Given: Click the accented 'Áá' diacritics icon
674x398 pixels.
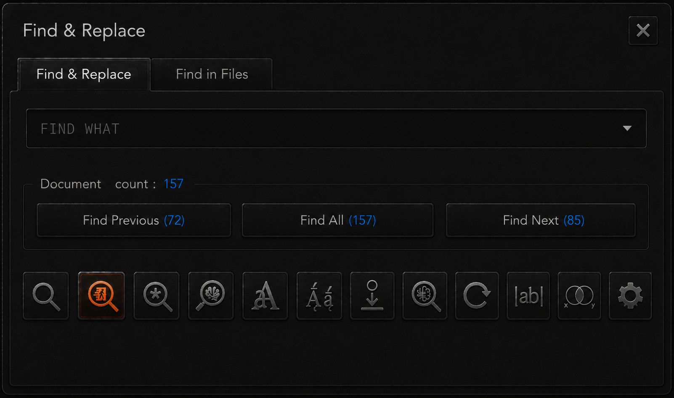Looking at the screenshot, I should tap(319, 296).
